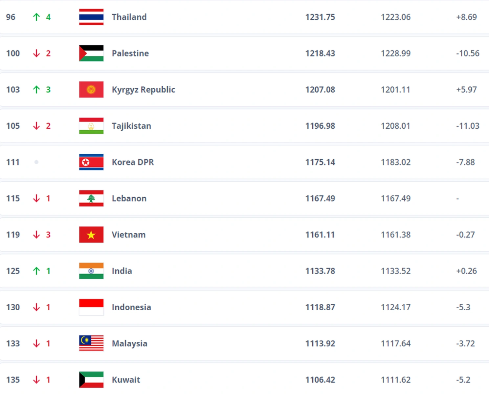This screenshot has height=395, width=489.
Task: Click the Malaysia flag icon
Action: coord(91,343)
